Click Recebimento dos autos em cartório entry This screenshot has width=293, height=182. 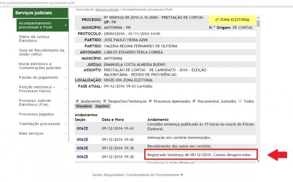pos(179,146)
